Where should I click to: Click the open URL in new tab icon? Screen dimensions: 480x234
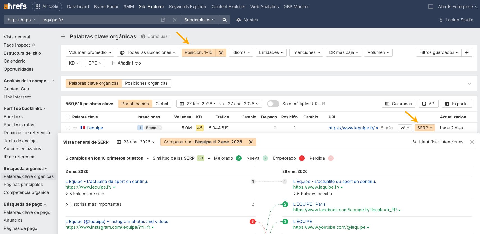click(x=163, y=20)
